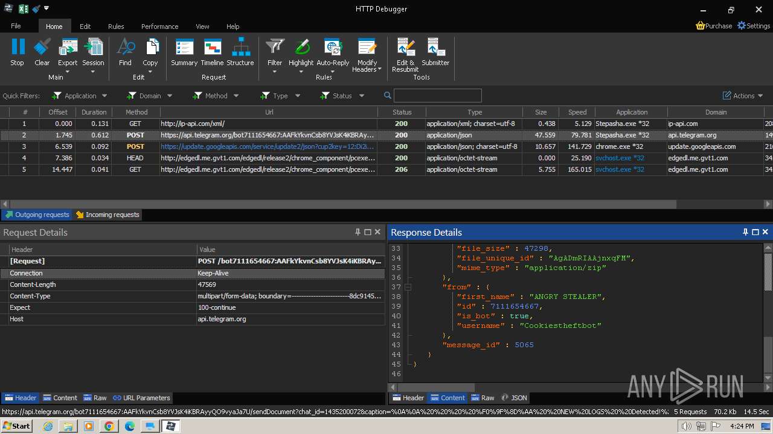Select the HEAD request to edgedl.me.gvt1.com
Screen dimensions: 773x434
pos(386,158)
